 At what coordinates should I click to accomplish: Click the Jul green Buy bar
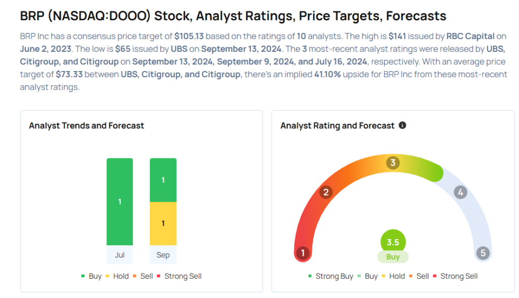pos(120,202)
